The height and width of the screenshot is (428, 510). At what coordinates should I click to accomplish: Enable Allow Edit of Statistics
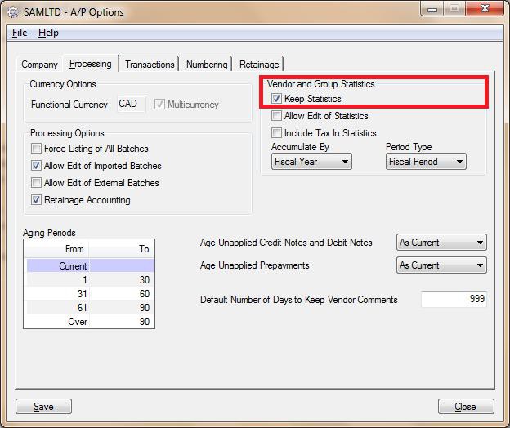[x=276, y=116]
